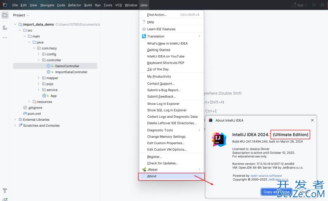
Task: Expand the config package
Action: [39, 54]
